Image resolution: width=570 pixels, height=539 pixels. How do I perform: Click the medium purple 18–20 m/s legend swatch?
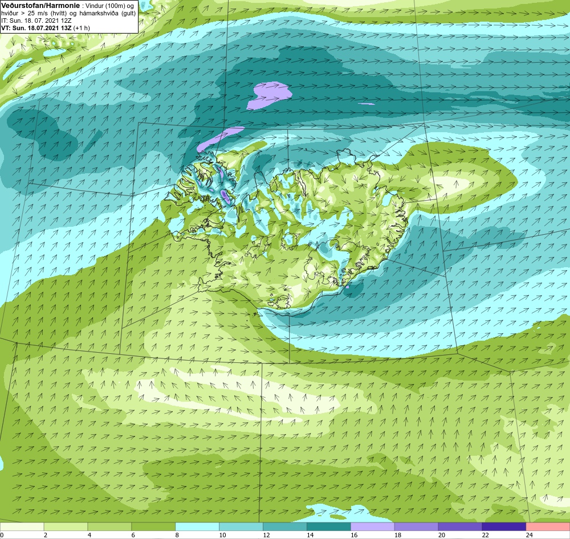(416, 526)
